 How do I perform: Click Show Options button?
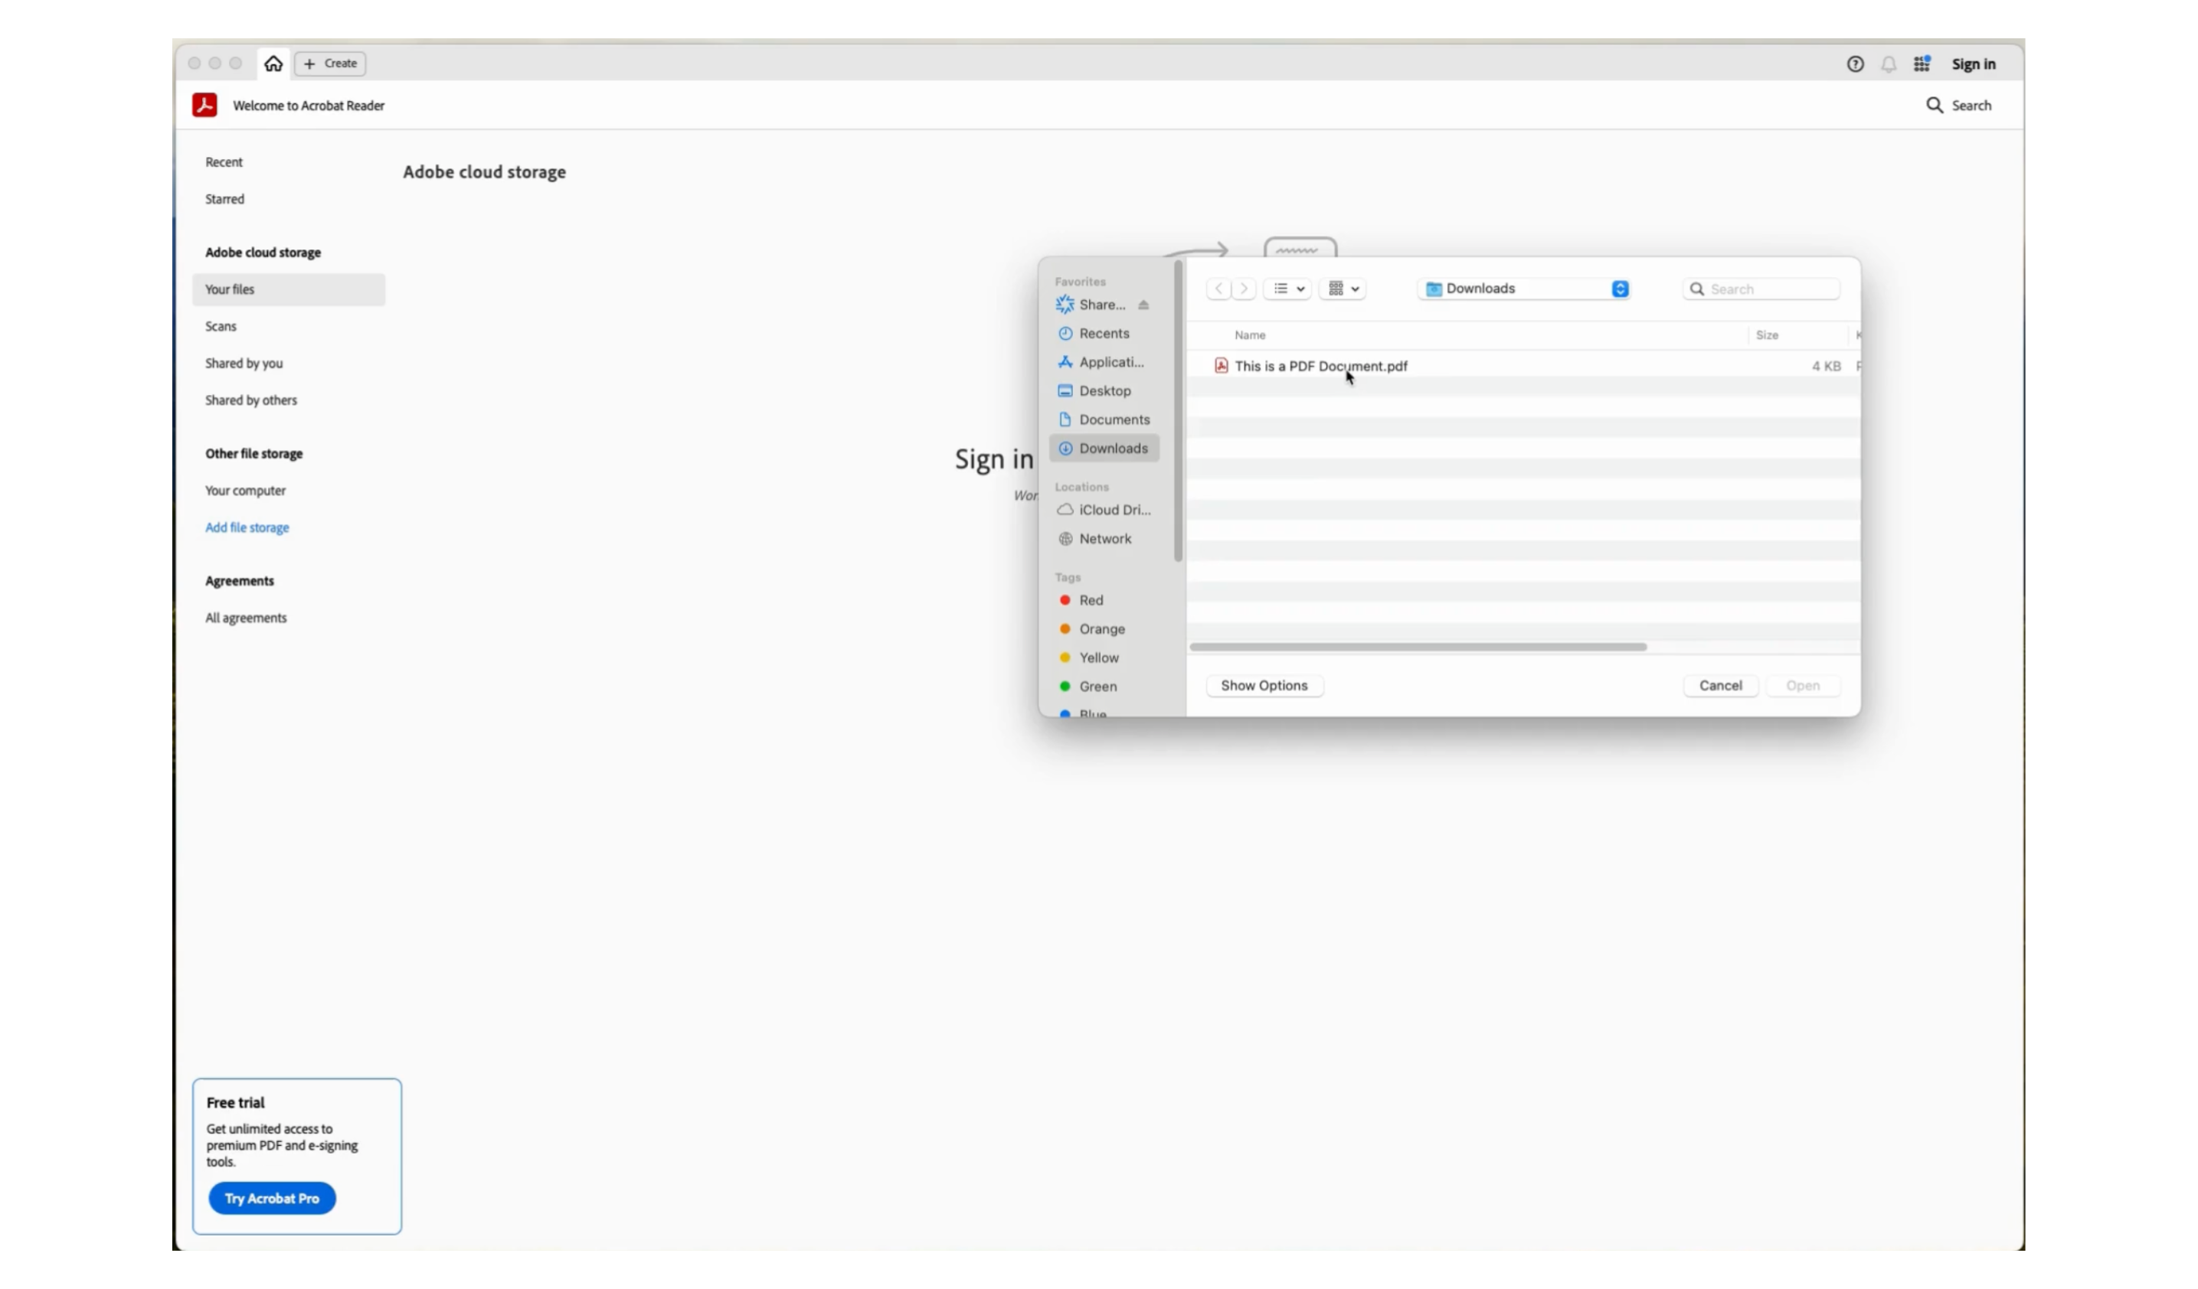point(1264,686)
